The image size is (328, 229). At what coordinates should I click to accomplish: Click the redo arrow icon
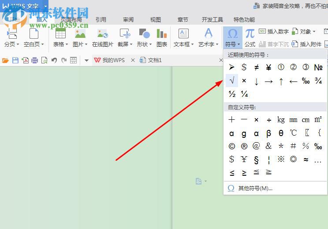pos(64,60)
